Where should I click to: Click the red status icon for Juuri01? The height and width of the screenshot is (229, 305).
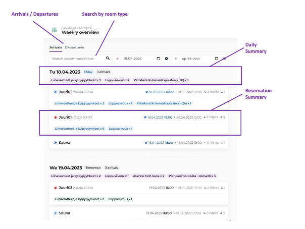point(55,117)
